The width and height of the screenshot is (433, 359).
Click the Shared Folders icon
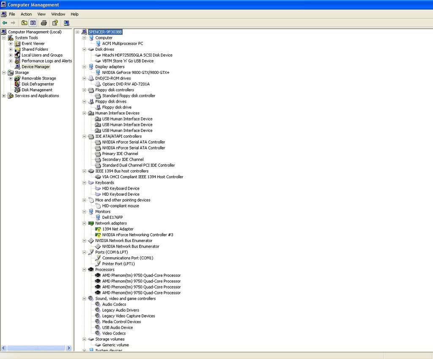coord(17,49)
